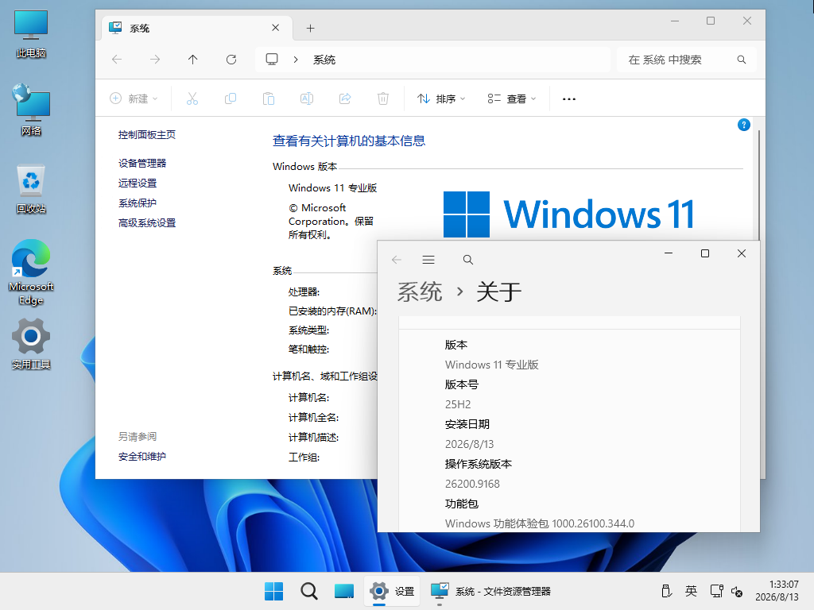Close the 系统 tab
Image resolution: width=814 pixels, height=610 pixels.
[276, 28]
